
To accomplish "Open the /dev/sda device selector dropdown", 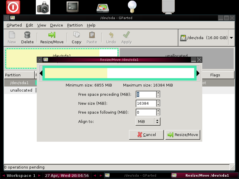I will coord(206,38).
